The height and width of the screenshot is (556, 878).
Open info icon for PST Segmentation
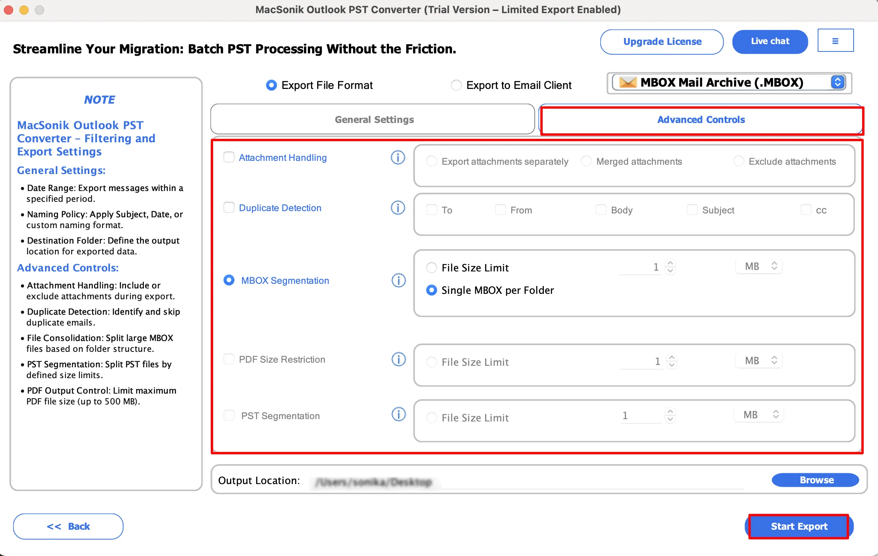398,414
